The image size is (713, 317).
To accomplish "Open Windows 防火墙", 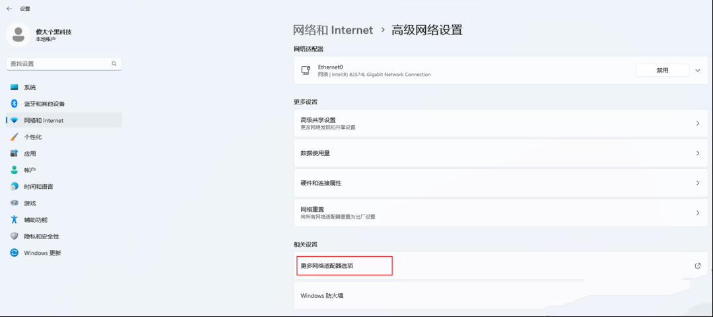I will pos(500,296).
